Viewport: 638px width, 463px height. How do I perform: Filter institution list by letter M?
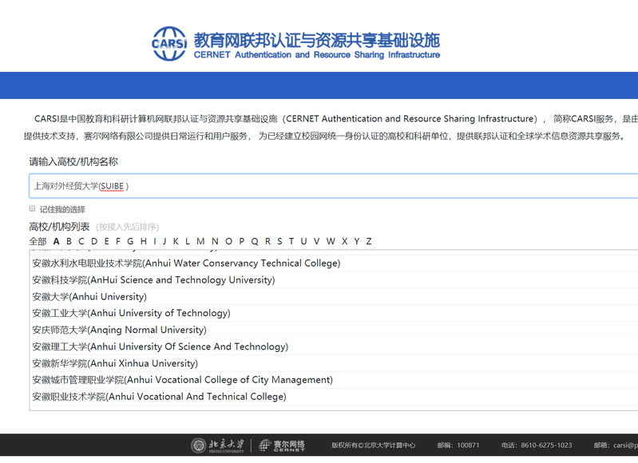coord(200,241)
